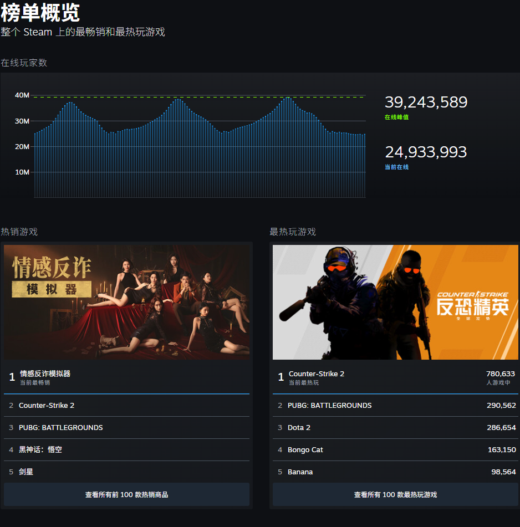Click the 10M axis label on chart
Image resolution: width=520 pixels, height=527 pixels.
point(22,172)
